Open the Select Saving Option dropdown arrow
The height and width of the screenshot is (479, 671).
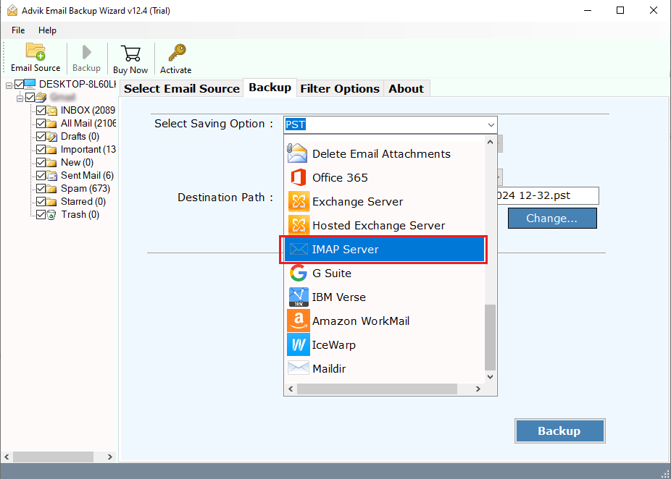pos(491,124)
